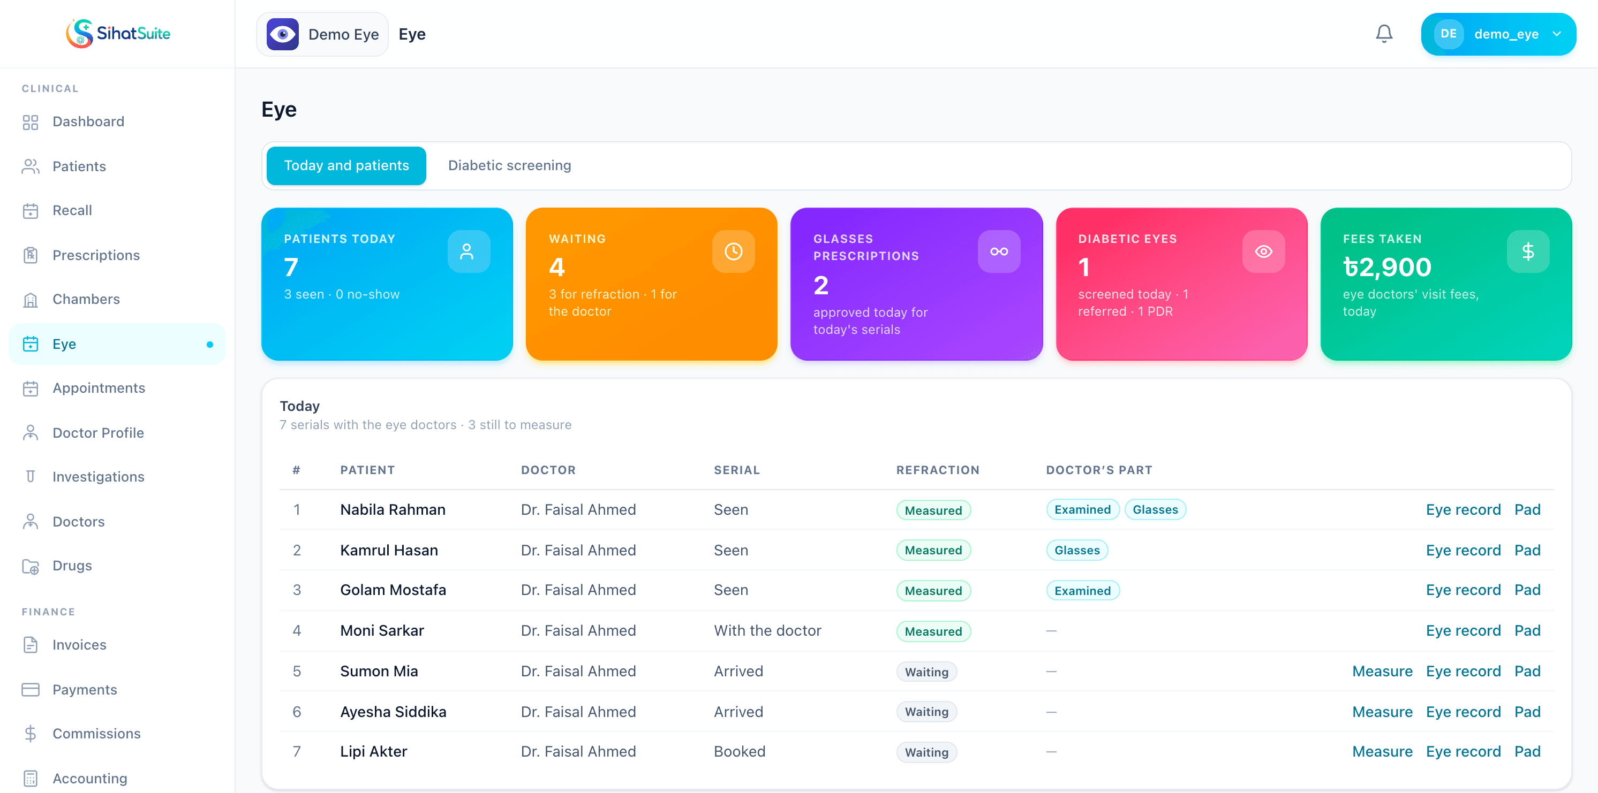
Task: Click the Glasses badge in Kamrul Hasan row
Action: pos(1077,550)
